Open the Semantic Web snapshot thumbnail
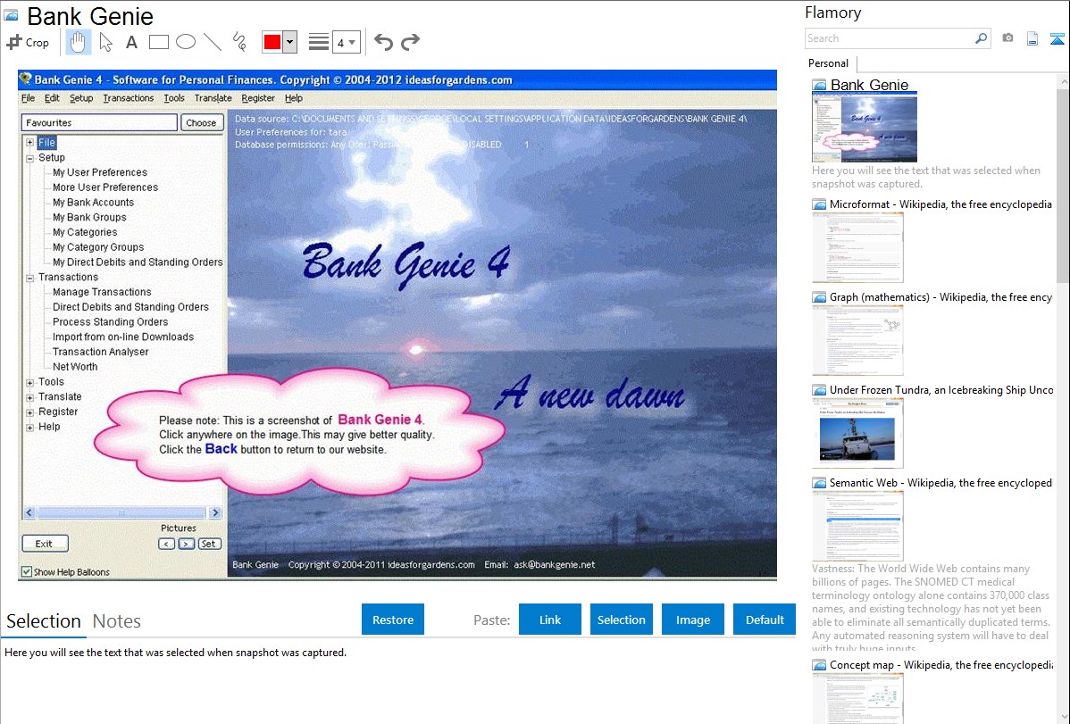 857,526
